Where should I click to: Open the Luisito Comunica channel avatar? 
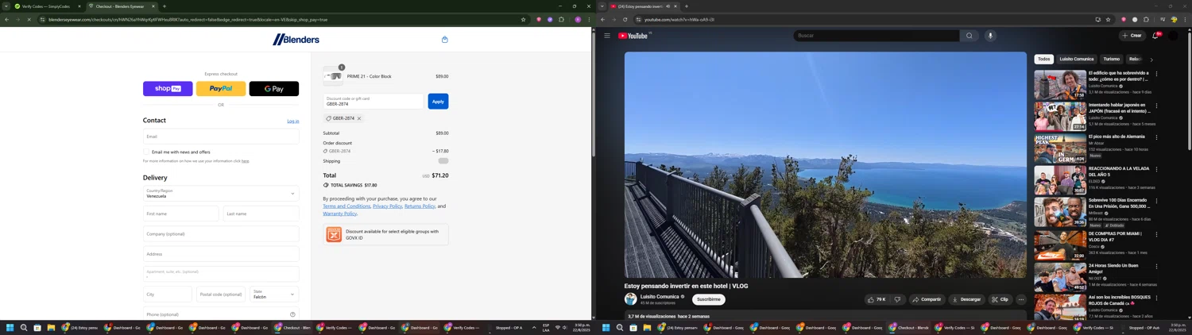[x=631, y=299]
